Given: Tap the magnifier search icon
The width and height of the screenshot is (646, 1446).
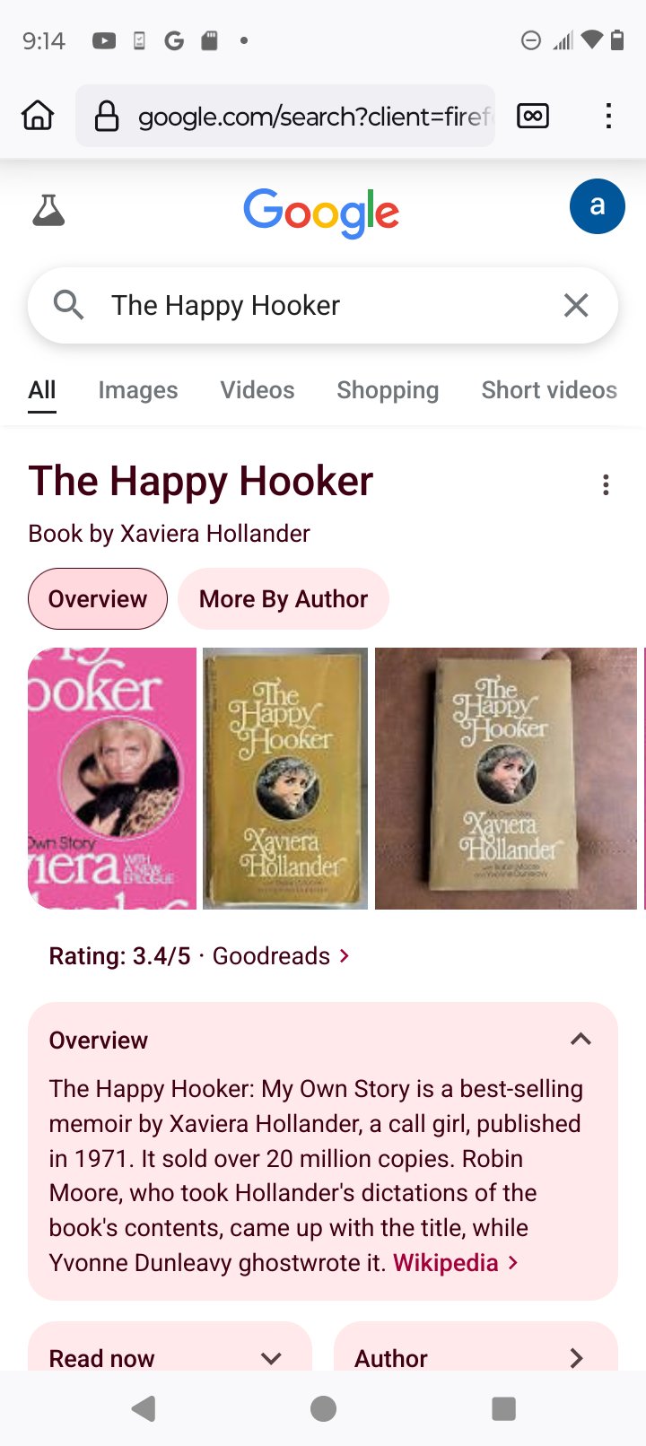Looking at the screenshot, I should tap(68, 305).
